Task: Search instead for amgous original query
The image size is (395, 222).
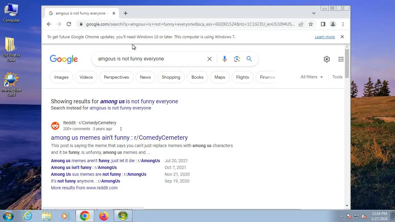Action: point(120,108)
